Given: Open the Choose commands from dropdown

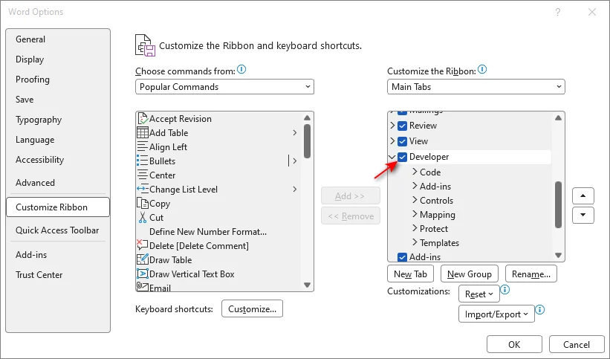Looking at the screenshot, I should (x=224, y=87).
